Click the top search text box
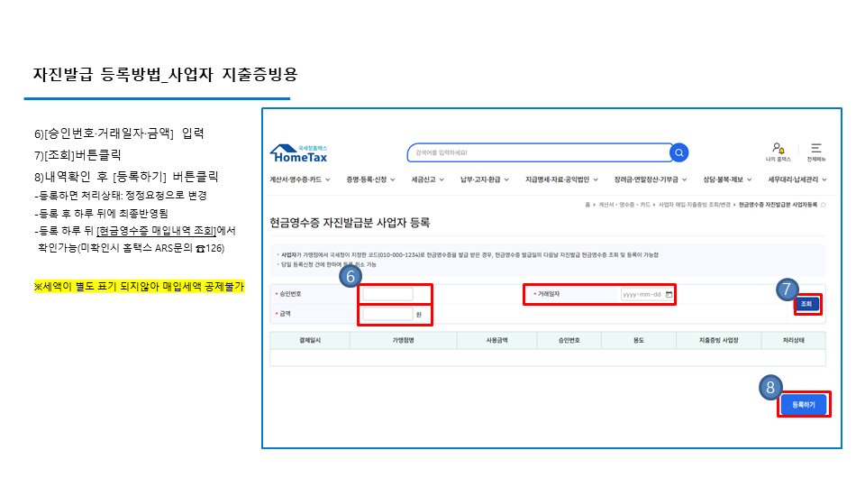 tap(539, 152)
